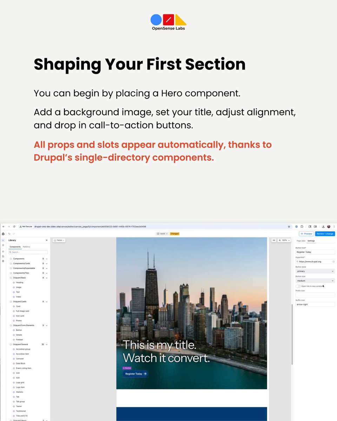Image resolution: width=337 pixels, height=421 pixels.
Task: Select the Heading component in the library
Action: coord(20,282)
